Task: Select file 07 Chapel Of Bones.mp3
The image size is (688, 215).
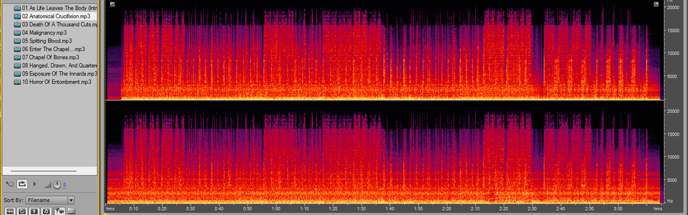Action: 51,57
